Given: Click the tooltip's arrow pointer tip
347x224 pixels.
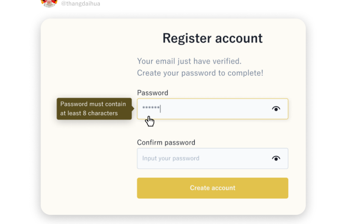Looking at the screenshot, I should click(x=134, y=109).
